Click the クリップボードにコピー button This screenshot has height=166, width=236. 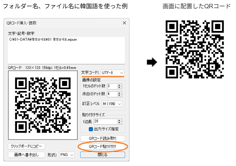26,146
